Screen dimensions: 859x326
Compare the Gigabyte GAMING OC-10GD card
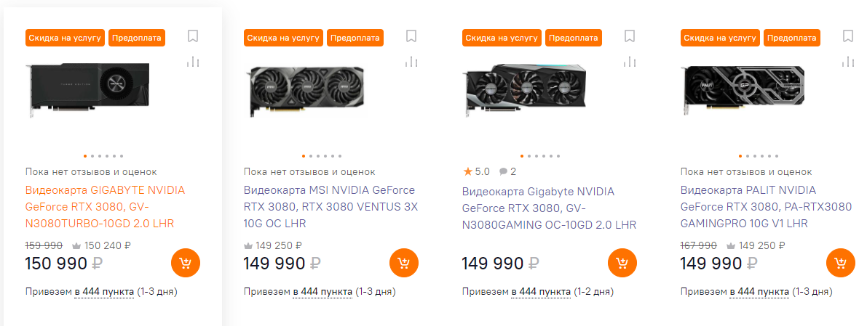click(x=630, y=62)
